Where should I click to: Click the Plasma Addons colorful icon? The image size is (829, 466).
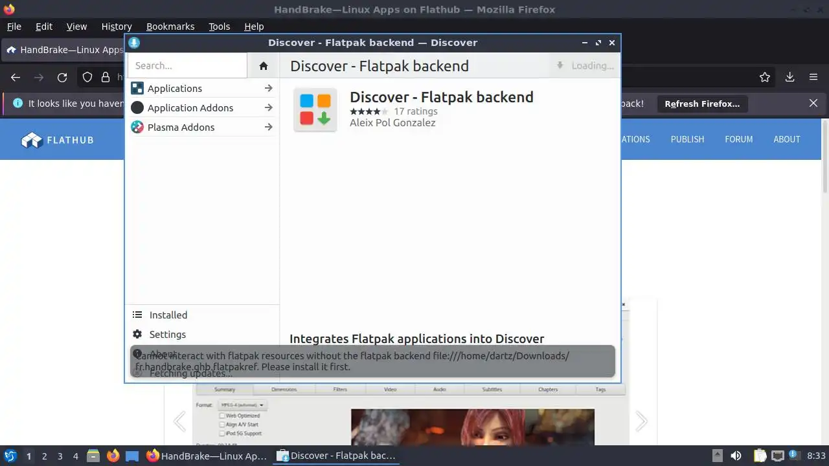(137, 128)
